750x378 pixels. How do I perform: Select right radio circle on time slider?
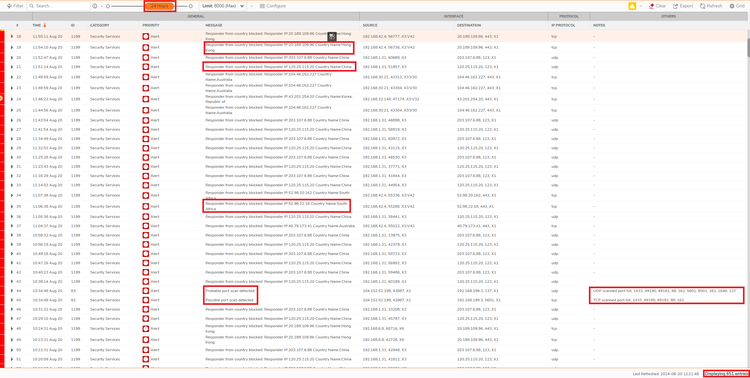point(191,6)
